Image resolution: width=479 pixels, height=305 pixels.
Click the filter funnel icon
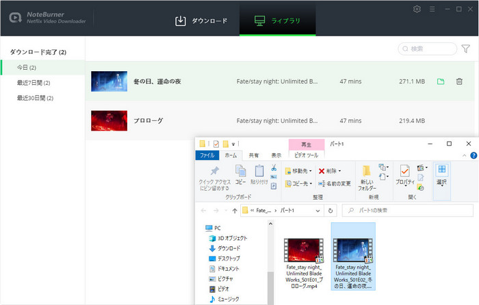click(x=465, y=49)
